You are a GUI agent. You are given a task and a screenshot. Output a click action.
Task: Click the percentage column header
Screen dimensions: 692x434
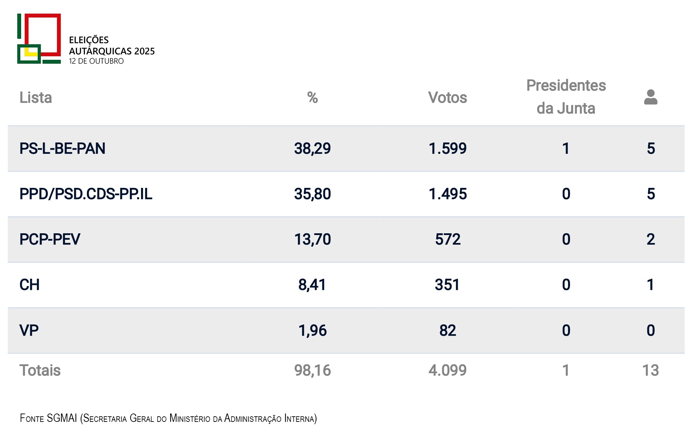tap(312, 98)
